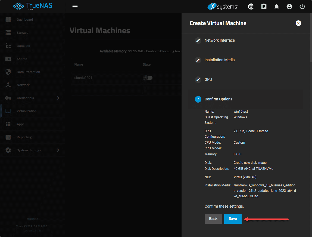Edit the GPU step pencil icon
The height and width of the screenshot is (237, 312).
pos(198,80)
